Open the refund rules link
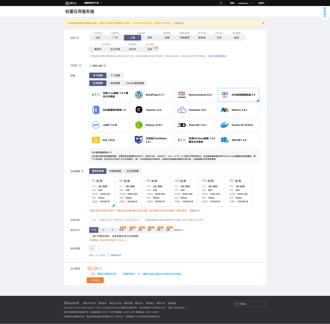 (129, 274)
